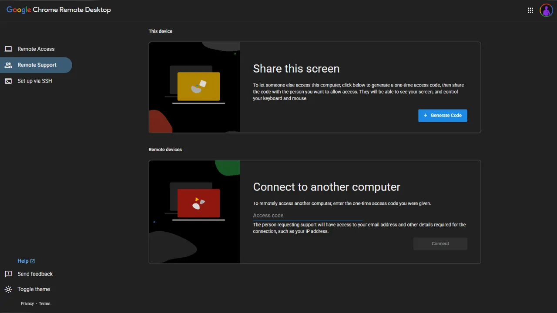The image size is (557, 313).
Task: Click the Set up via SSH terminal icon
Action: [x=8, y=81]
